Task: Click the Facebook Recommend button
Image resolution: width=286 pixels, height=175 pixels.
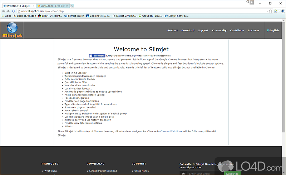Action: click(97, 56)
